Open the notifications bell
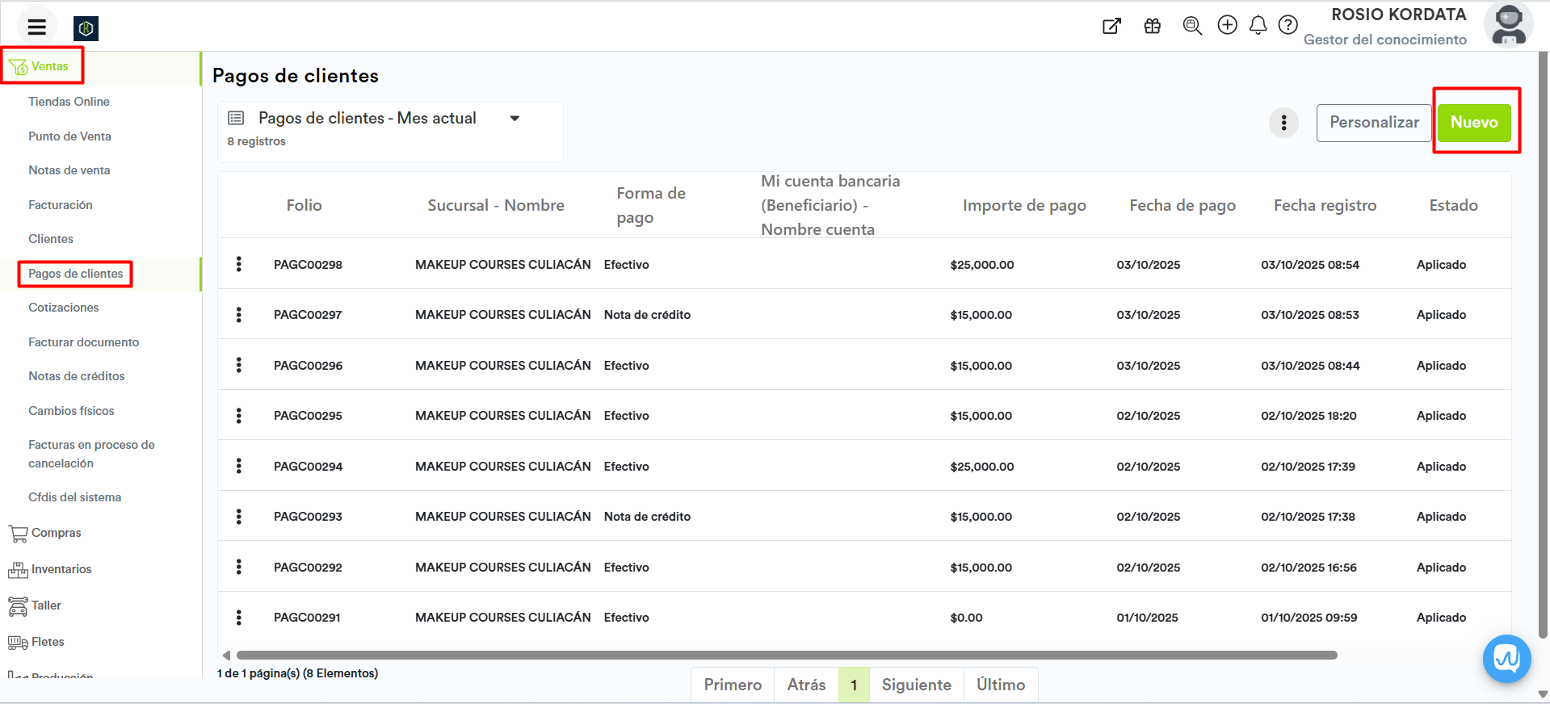Image resolution: width=1550 pixels, height=704 pixels. [1258, 26]
